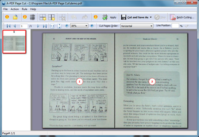Open Cut Pages Order dropdown
This screenshot has width=199, height=137.
137,26
